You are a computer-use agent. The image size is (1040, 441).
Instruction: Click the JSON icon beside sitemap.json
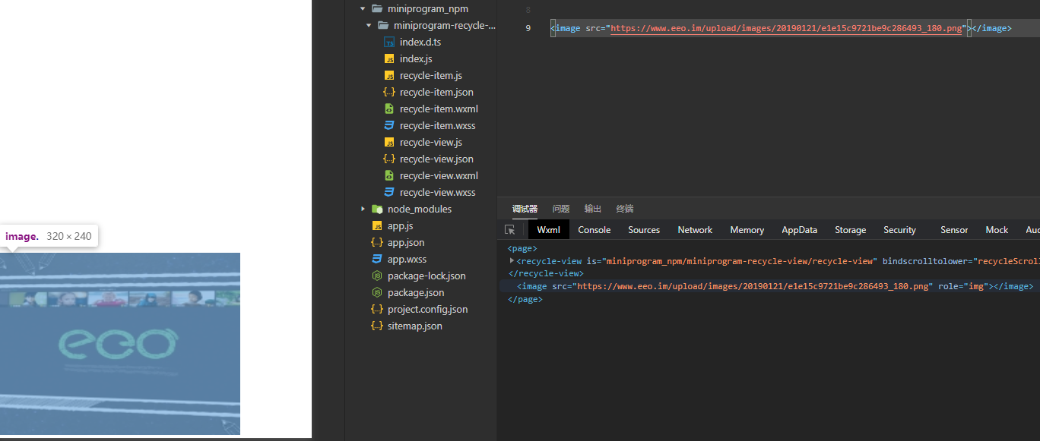point(377,326)
